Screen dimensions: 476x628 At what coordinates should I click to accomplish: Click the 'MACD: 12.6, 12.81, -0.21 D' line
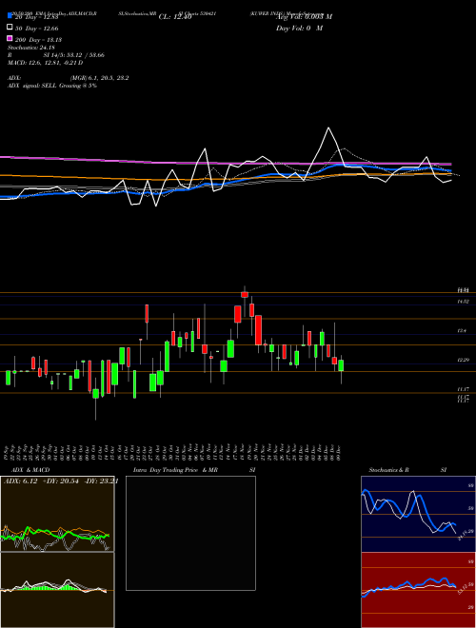(46, 63)
